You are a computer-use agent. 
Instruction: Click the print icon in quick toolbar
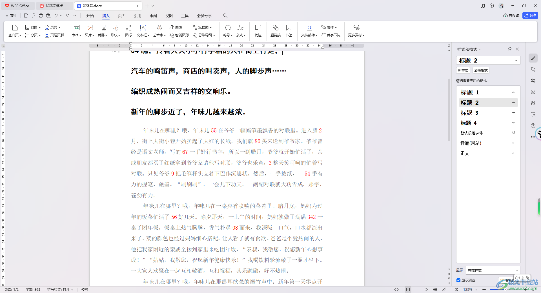pyautogui.click(x=41, y=16)
